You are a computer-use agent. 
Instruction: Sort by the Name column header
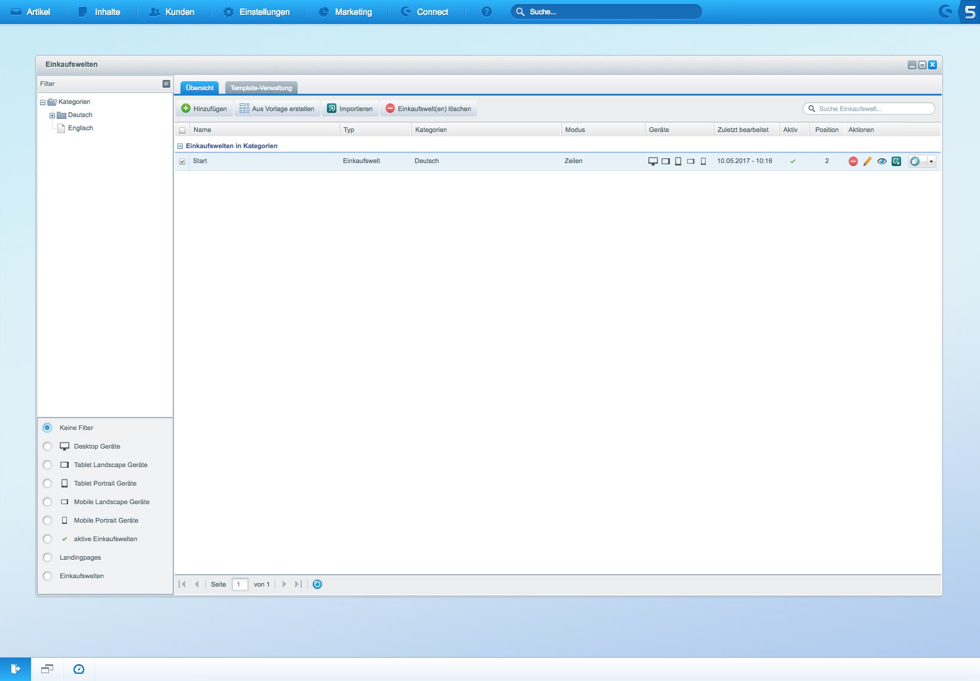pyautogui.click(x=264, y=130)
